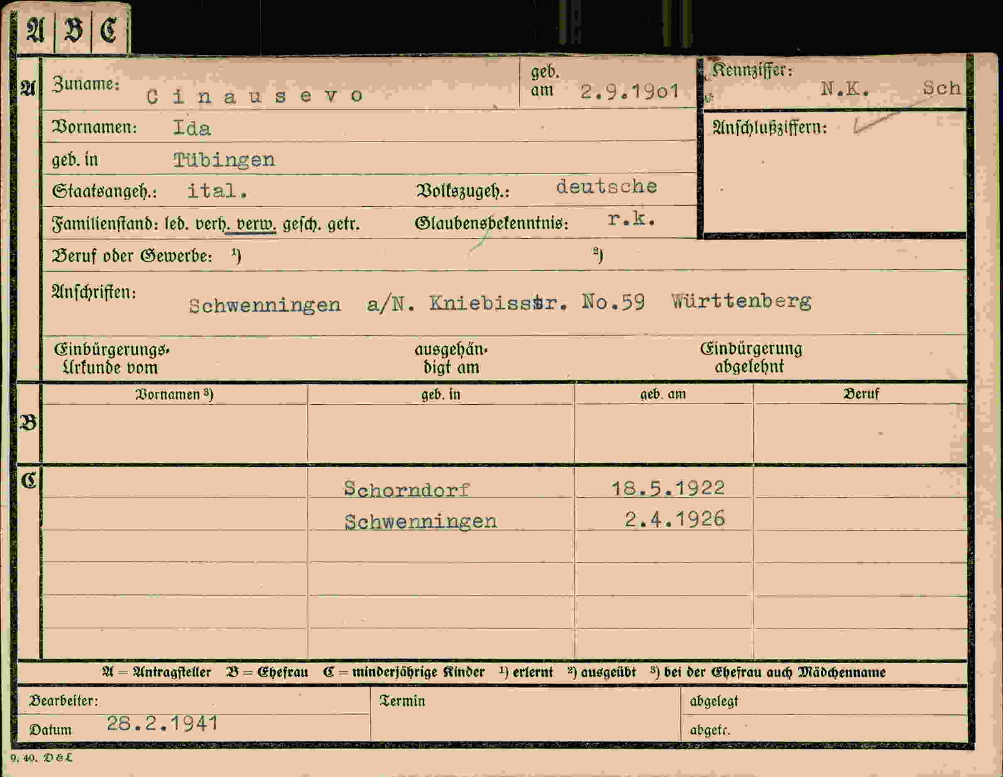Click the 'Vornamen:' label in section A

click(95, 127)
